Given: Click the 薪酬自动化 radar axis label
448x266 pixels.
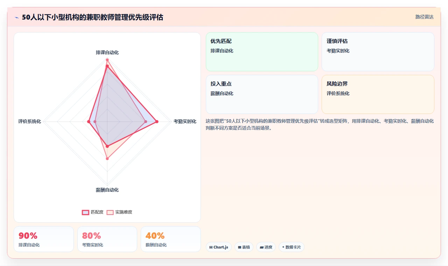Looking at the screenshot, I should [x=107, y=190].
